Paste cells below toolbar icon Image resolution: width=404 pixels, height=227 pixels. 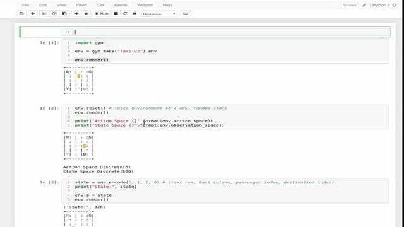(64, 14)
